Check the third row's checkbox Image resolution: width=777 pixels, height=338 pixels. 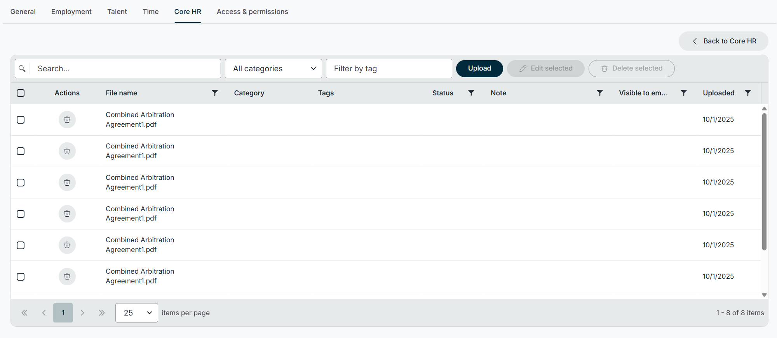pyautogui.click(x=21, y=183)
